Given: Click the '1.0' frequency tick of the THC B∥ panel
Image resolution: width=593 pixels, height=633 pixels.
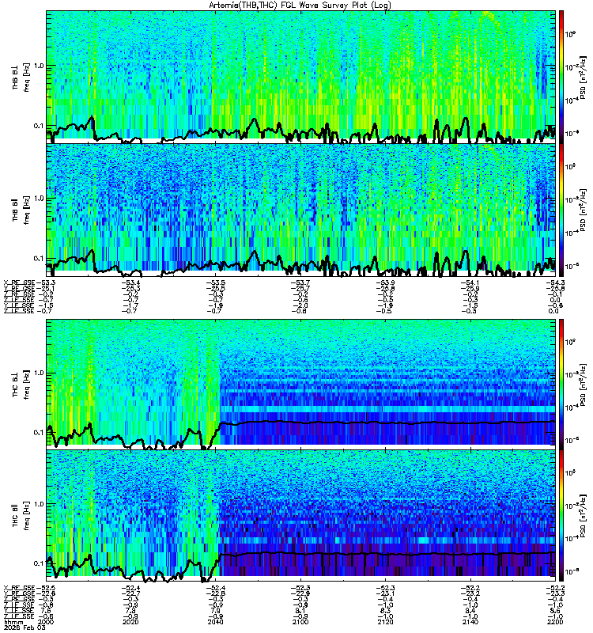Looking at the screenshot, I should [x=38, y=504].
